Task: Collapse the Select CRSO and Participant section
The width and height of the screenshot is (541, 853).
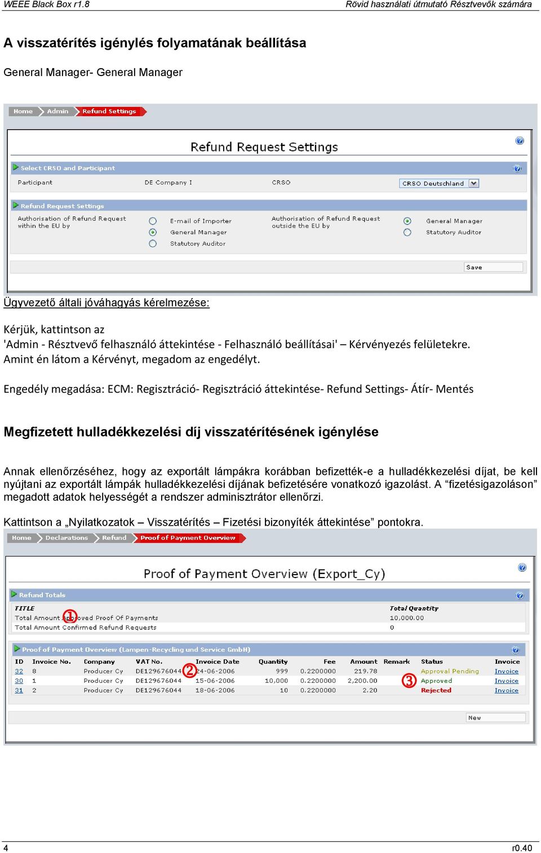Action: 16,167
